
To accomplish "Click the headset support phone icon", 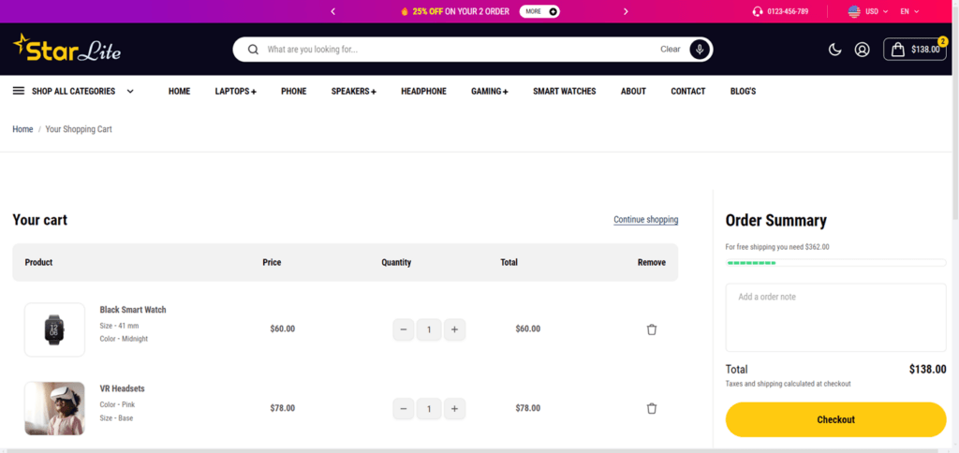I will pyautogui.click(x=758, y=11).
